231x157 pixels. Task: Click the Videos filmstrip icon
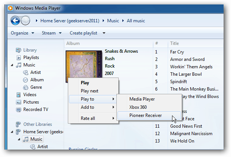(x=19, y=95)
